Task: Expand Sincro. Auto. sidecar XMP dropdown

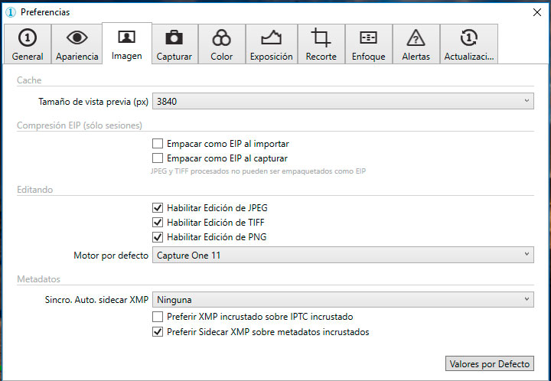Action: pos(343,299)
